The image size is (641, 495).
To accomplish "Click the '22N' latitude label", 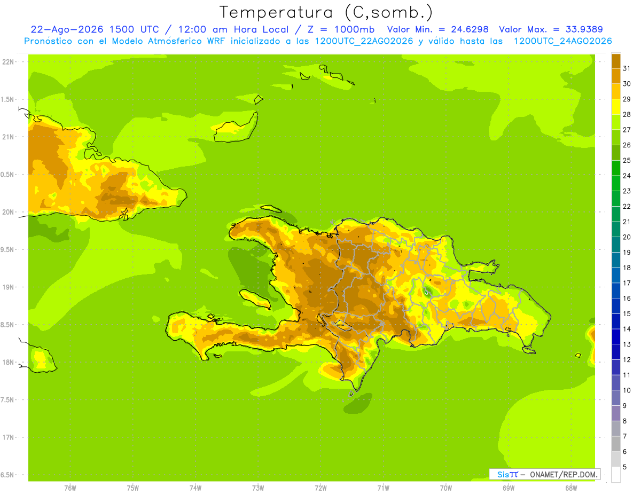I will click(x=9, y=61).
